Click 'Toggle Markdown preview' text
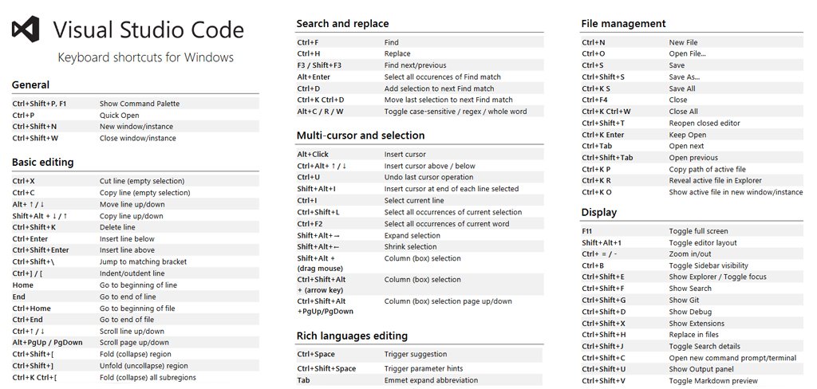Viewport: 817px width, 389px height. coord(713,381)
